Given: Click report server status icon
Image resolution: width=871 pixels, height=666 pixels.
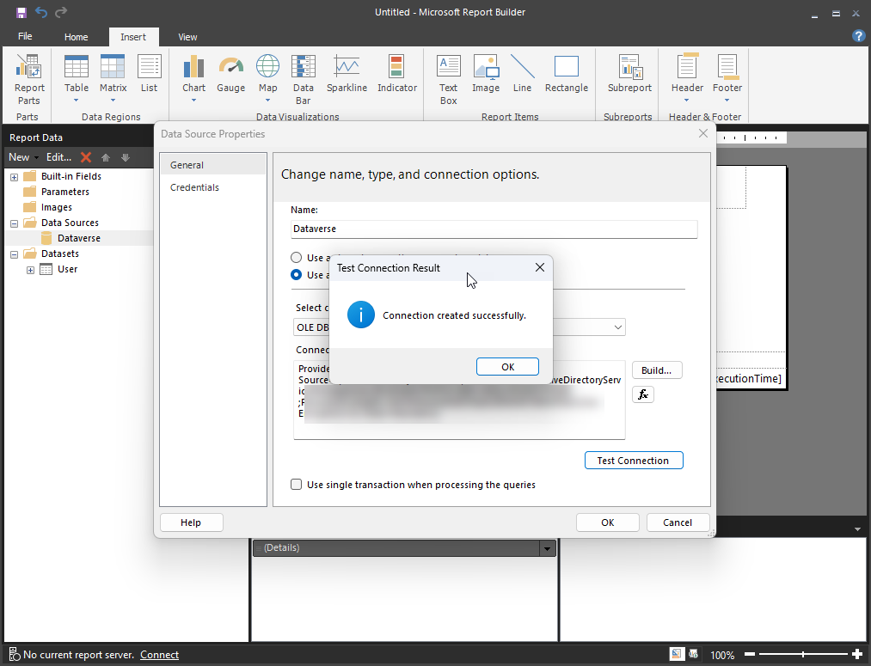Looking at the screenshot, I should click(x=15, y=655).
